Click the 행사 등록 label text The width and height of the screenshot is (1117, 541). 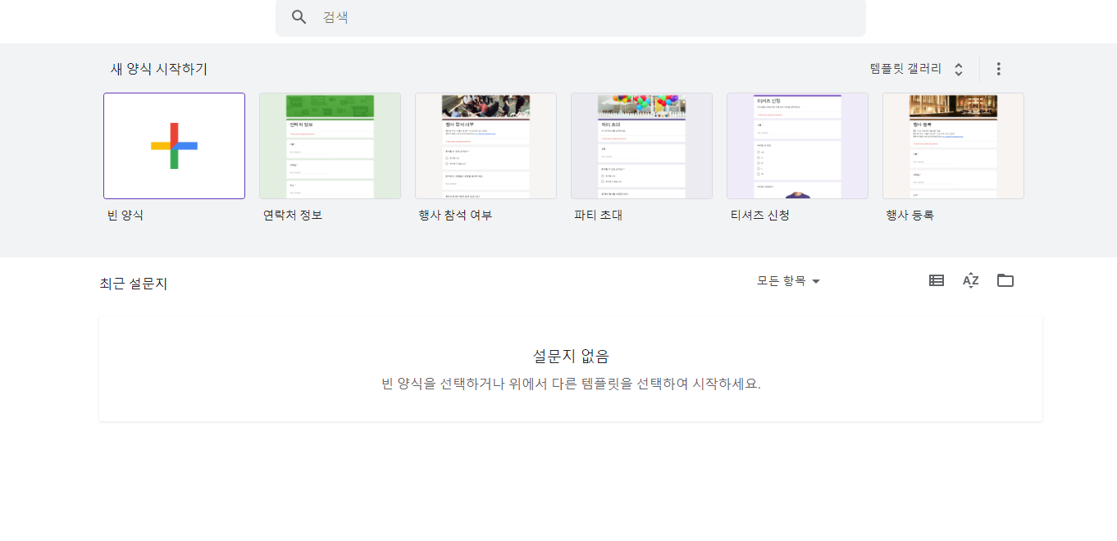click(x=910, y=216)
